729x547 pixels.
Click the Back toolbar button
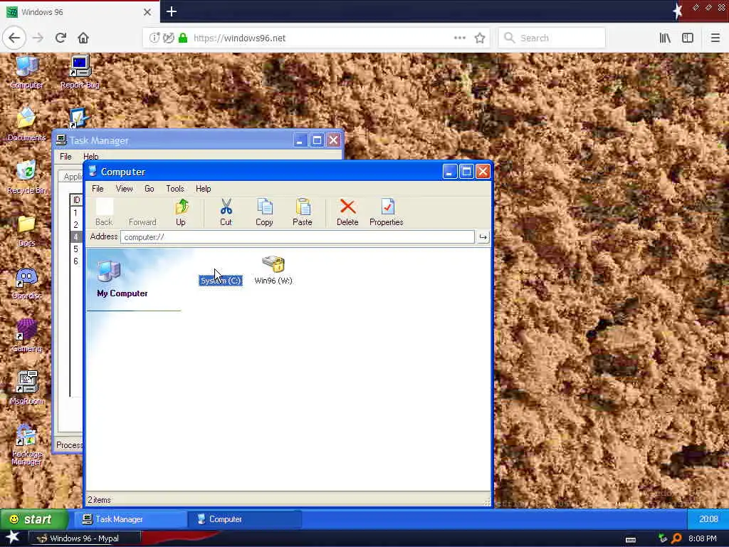tap(104, 212)
